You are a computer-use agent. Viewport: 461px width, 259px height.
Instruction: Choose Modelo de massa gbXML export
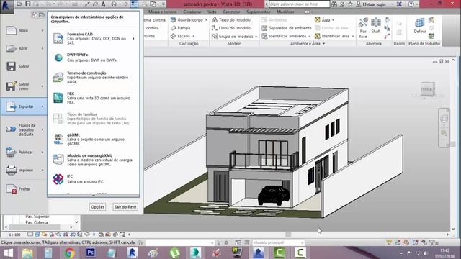94,160
